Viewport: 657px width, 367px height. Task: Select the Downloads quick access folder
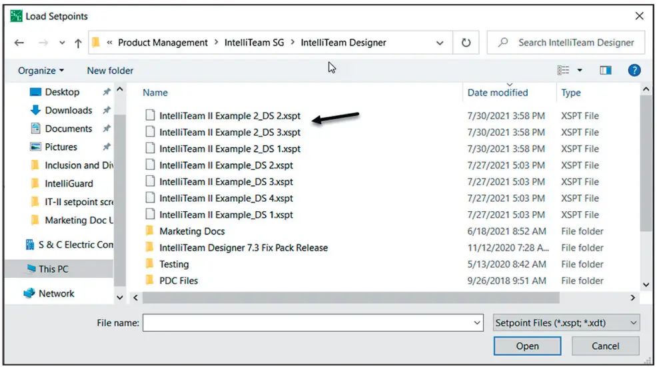68,111
